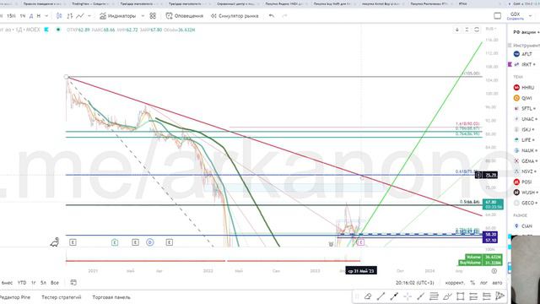The image size is (540, 304).
Task: Select SFTL in the watchlist
Action: click(526, 109)
